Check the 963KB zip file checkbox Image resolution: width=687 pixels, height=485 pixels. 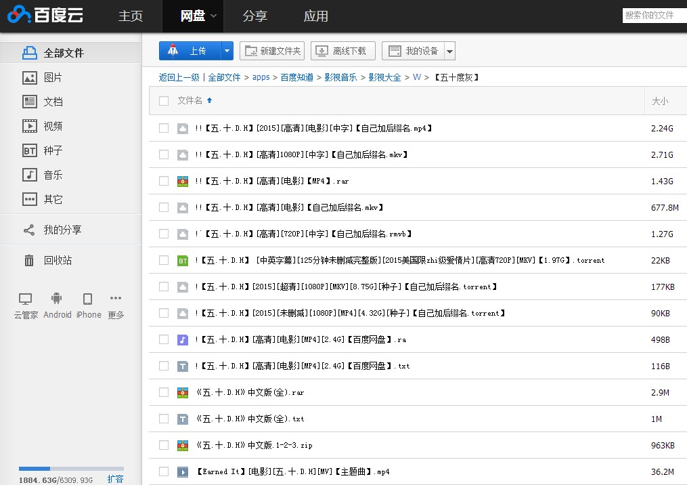(164, 445)
